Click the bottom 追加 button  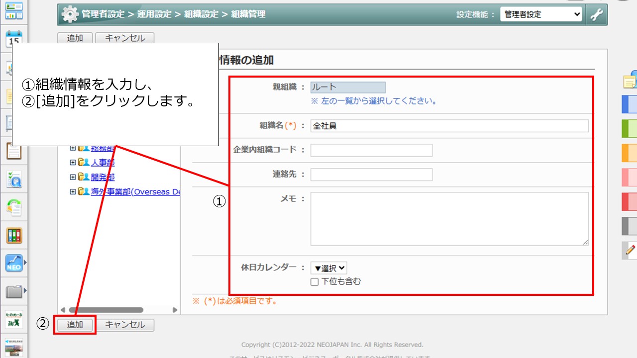pos(75,325)
